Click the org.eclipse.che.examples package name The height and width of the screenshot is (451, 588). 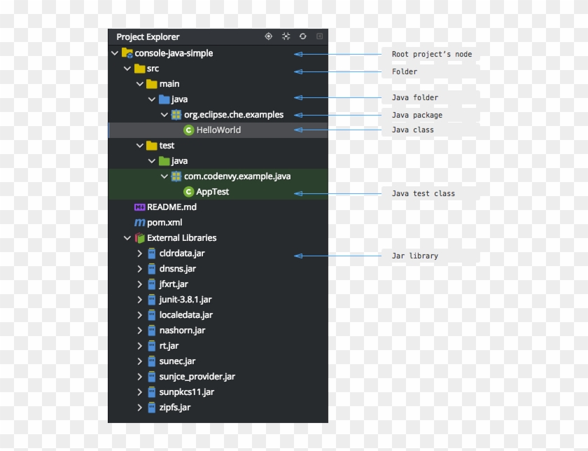point(234,115)
